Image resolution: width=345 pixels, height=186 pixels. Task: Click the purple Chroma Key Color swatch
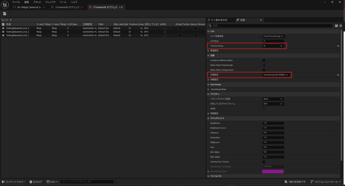tap(273, 172)
